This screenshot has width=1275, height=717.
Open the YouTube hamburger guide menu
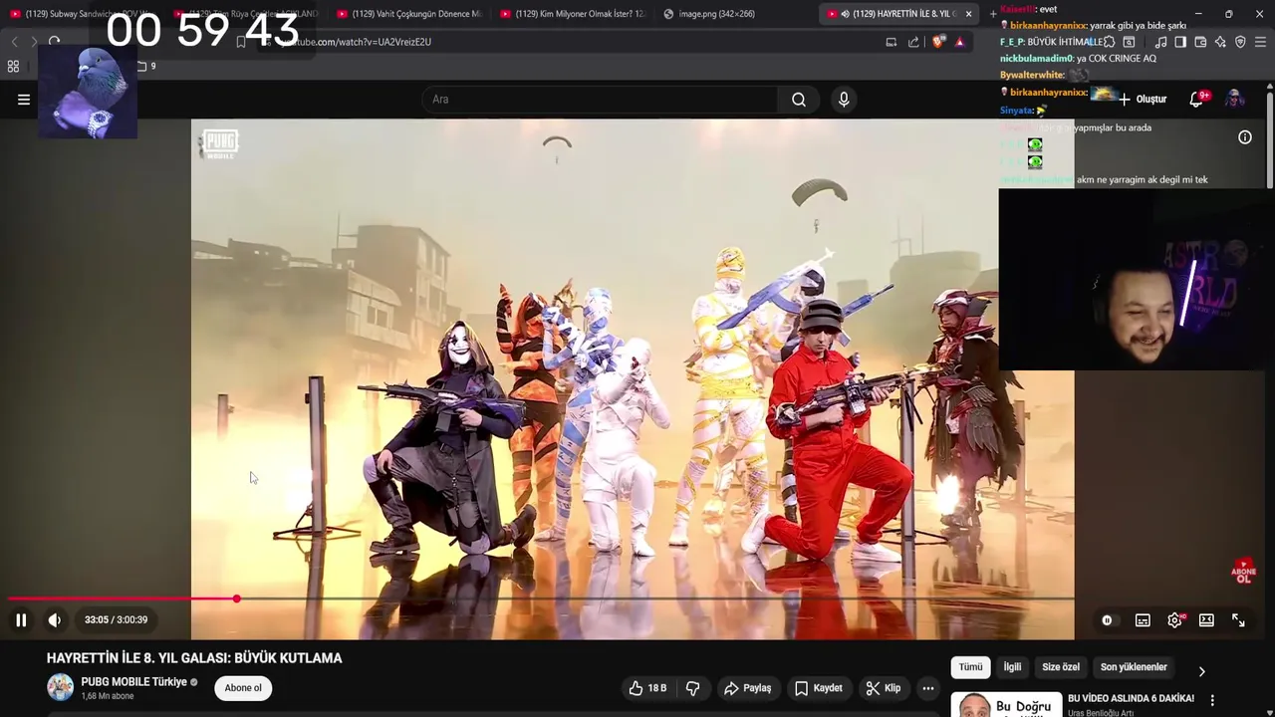24,100
